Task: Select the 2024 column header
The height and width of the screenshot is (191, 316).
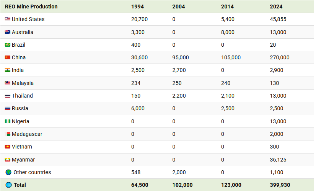Action: tap(276, 7)
